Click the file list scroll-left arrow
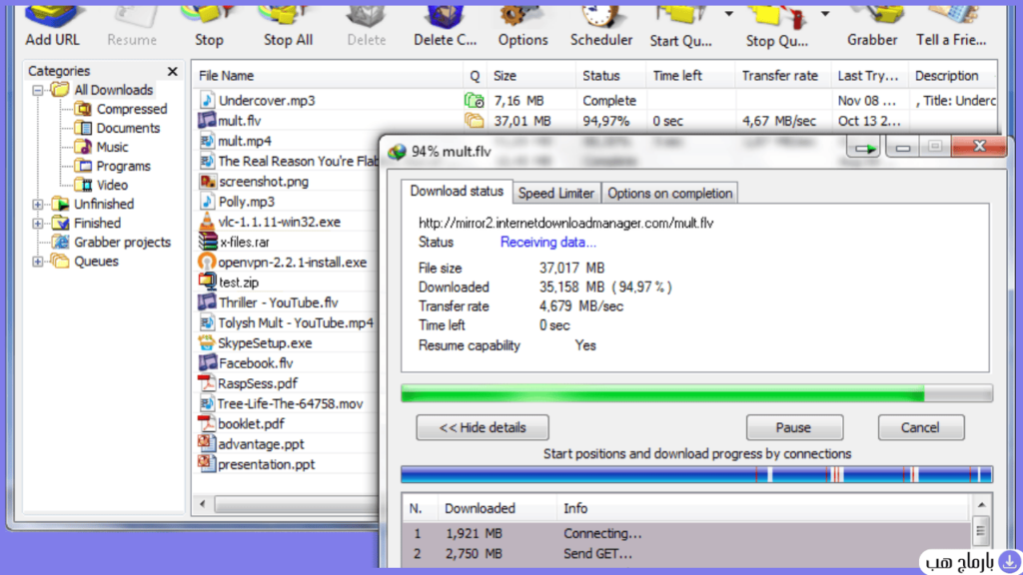The image size is (1023, 575). tap(203, 504)
